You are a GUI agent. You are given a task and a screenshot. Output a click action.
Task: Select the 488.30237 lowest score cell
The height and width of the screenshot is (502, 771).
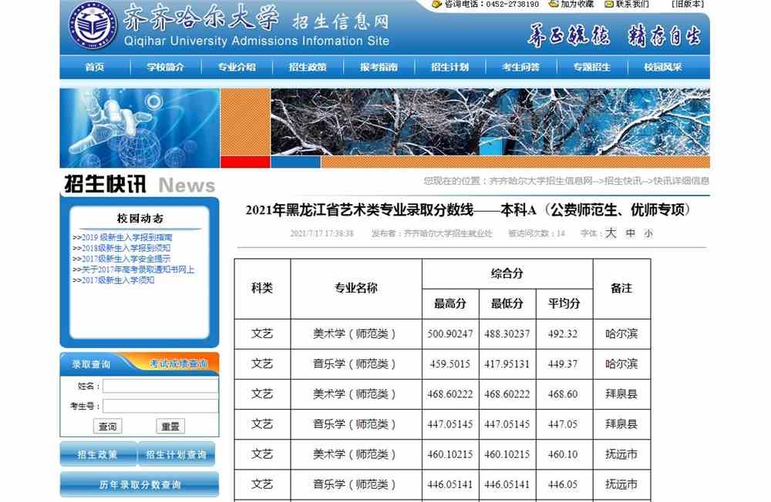point(507,334)
